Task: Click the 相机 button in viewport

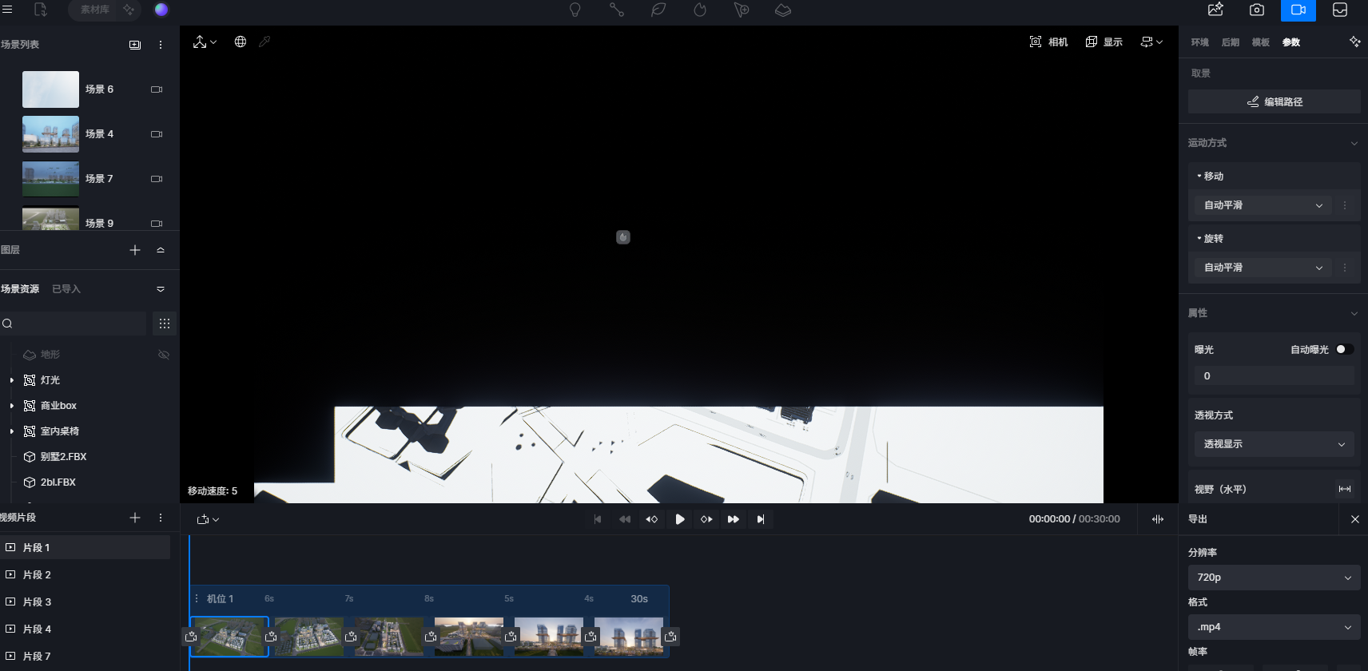Action: click(1048, 42)
